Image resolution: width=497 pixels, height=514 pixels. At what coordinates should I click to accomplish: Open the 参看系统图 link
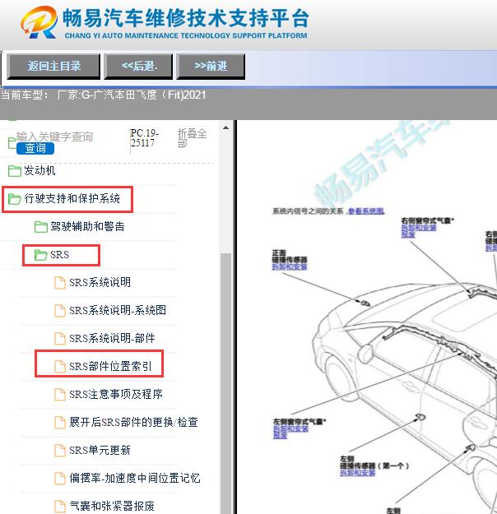[365, 211]
